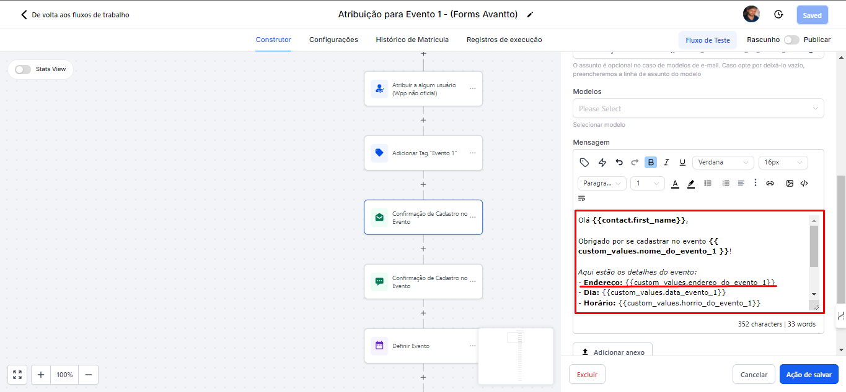Open the Registros de execução tab
Screen dimensions: 846x392
504,40
